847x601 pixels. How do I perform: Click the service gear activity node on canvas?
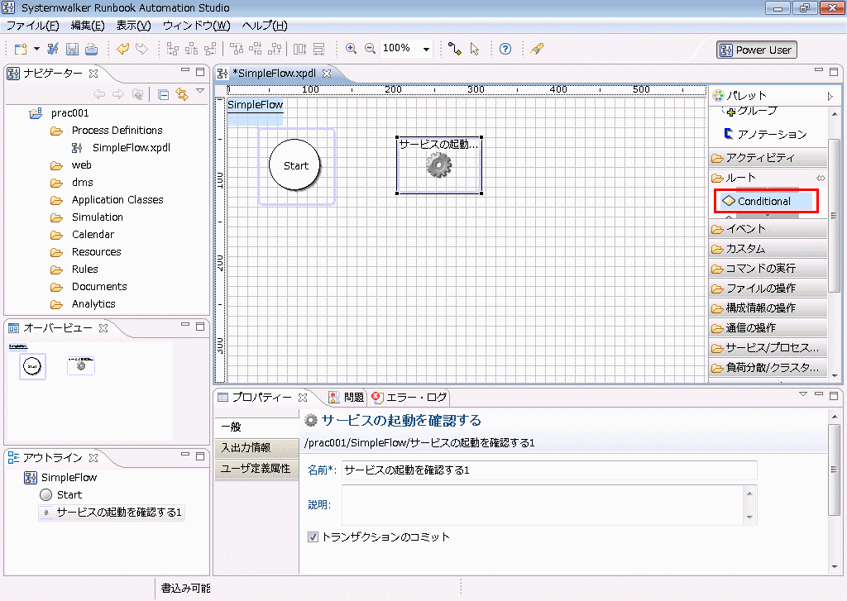pos(438,165)
